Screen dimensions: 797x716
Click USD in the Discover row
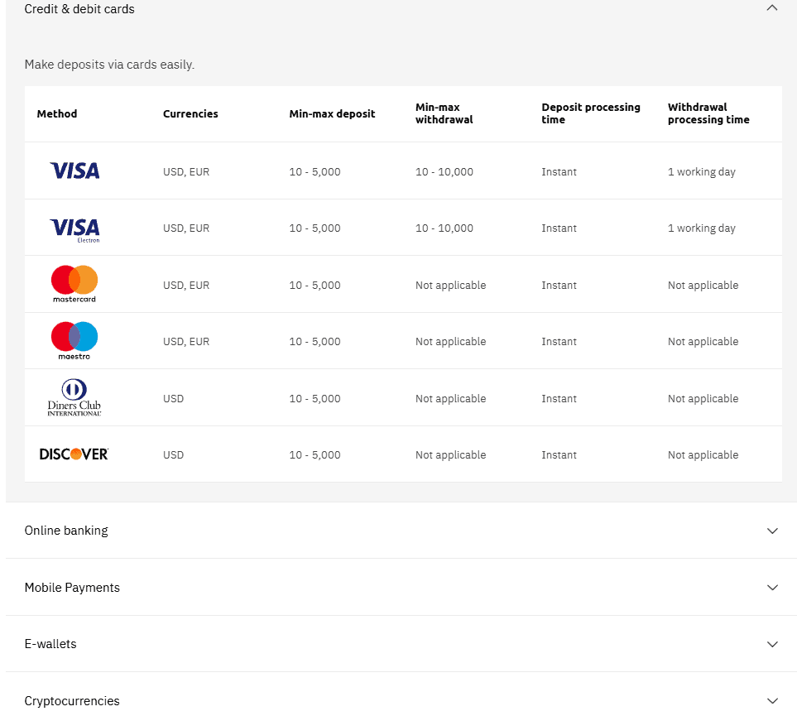coord(173,455)
